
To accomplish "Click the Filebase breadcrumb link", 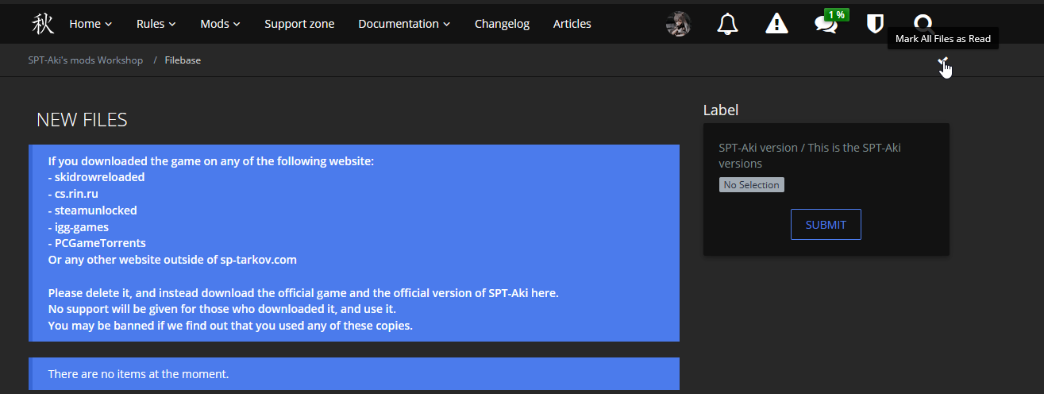I will pyautogui.click(x=183, y=60).
